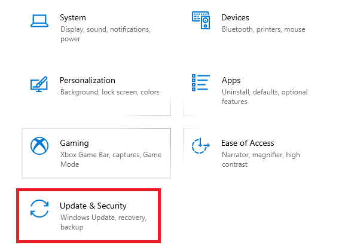Click the Devices keyboard and speaker icon

pos(201,20)
